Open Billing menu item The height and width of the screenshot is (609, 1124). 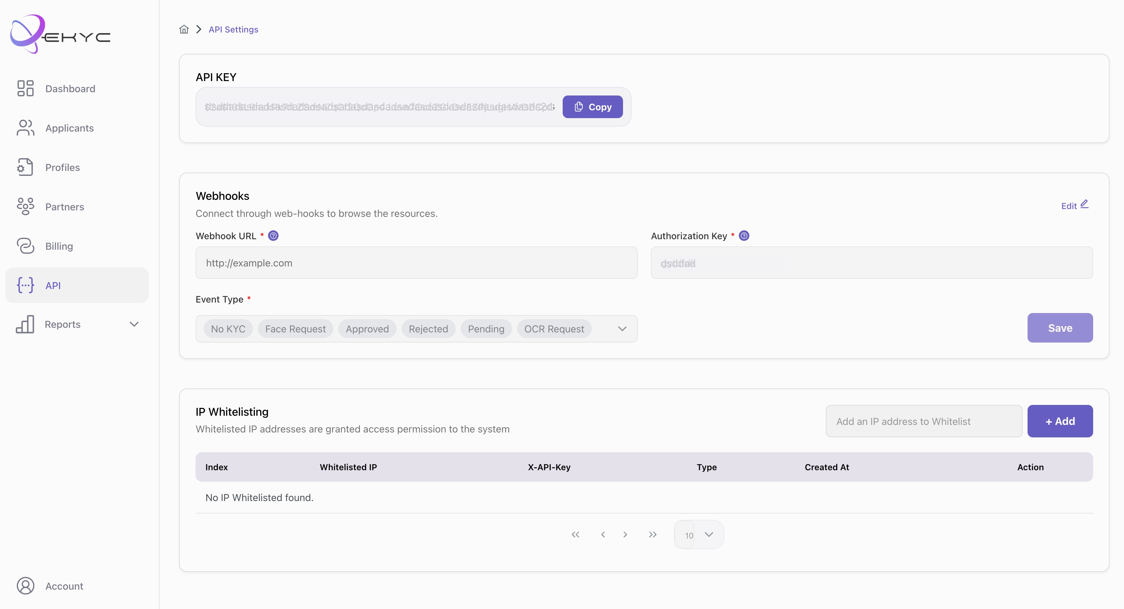77,246
